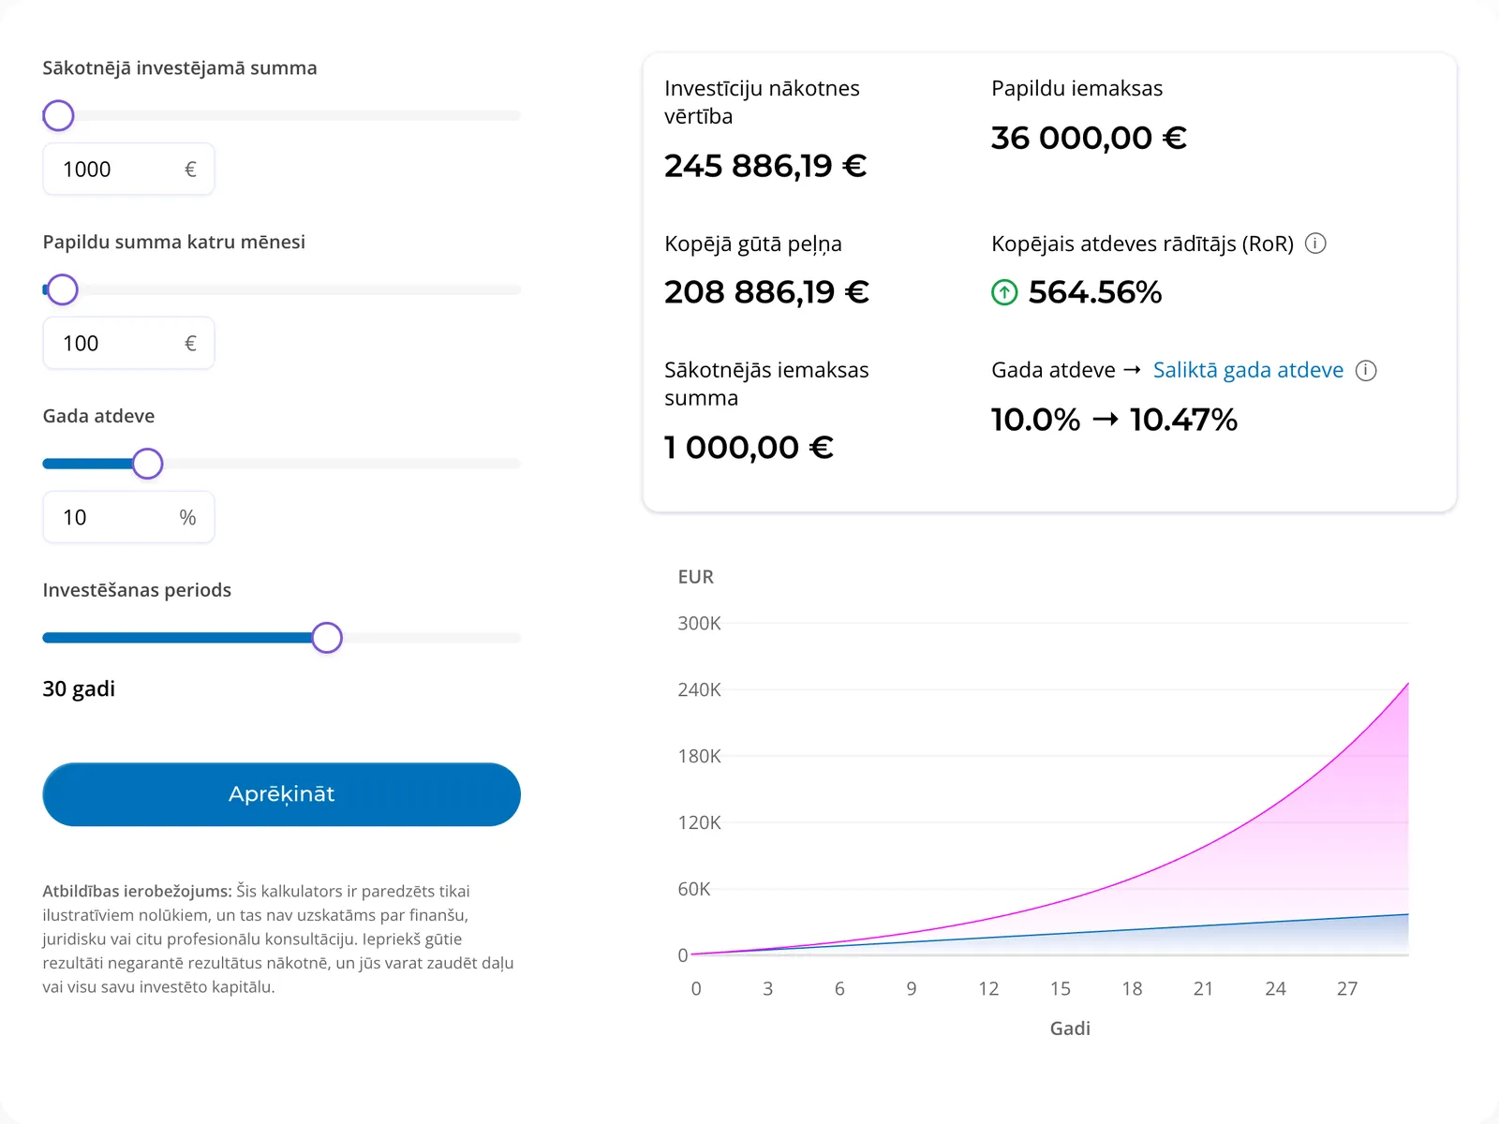Click the Papildu iemaksas label

coord(1076,89)
